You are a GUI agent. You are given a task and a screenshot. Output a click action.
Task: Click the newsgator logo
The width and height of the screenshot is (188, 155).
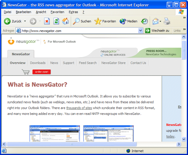[23, 41]
